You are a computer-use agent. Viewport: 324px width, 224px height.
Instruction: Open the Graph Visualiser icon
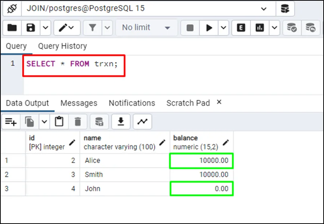(142, 122)
